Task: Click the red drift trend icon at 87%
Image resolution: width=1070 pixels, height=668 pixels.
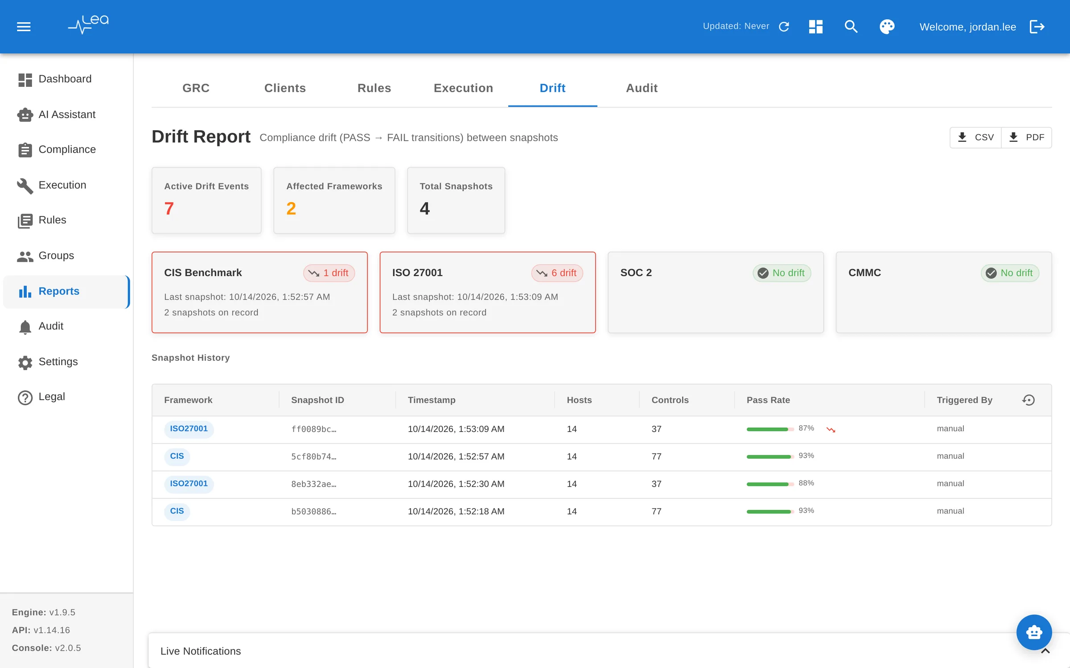Action: click(831, 429)
